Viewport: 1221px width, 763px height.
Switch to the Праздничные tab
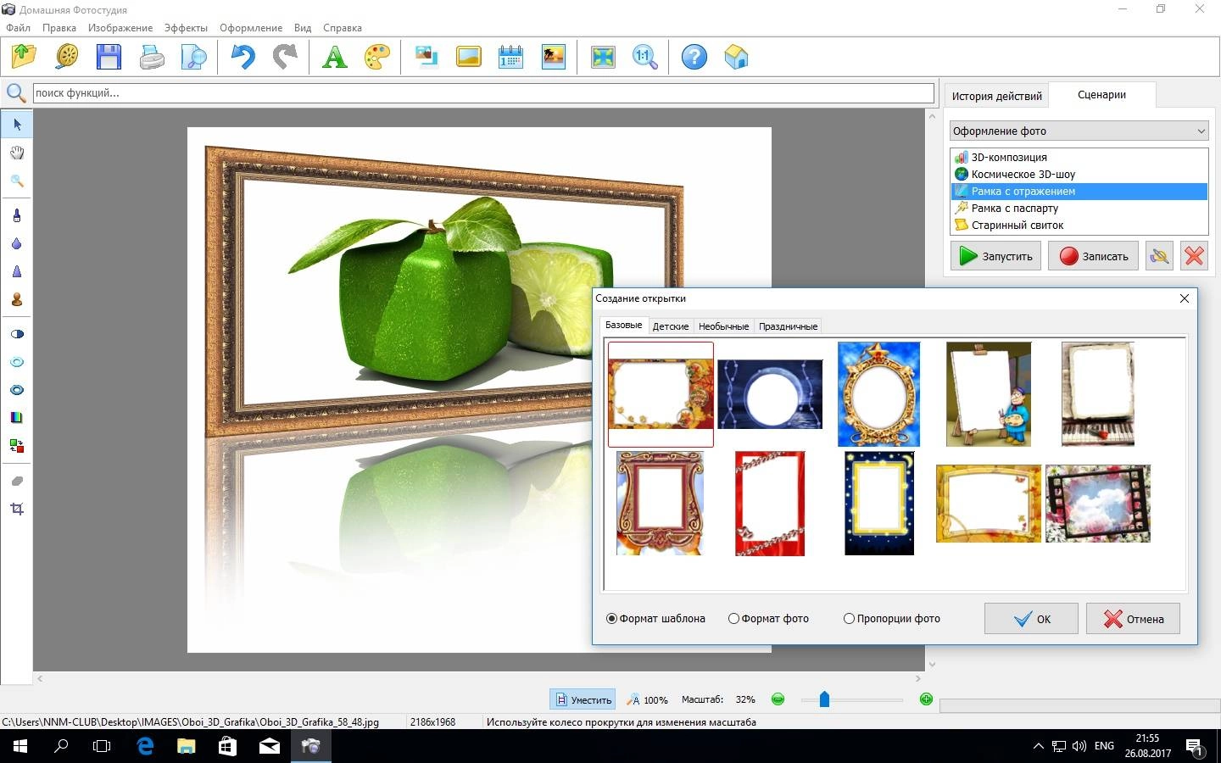coord(788,326)
